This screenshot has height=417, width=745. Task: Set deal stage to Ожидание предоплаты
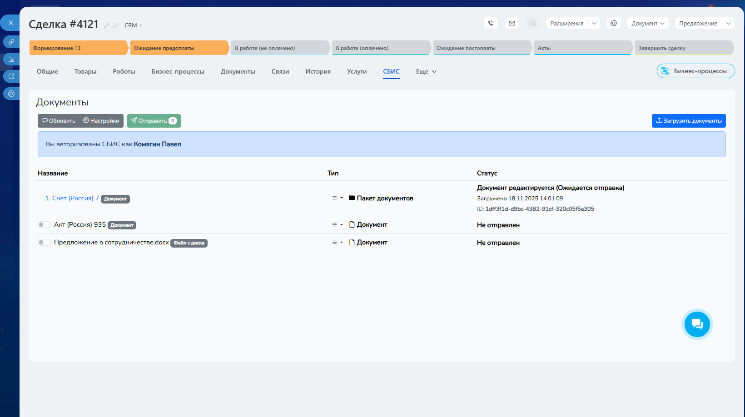coord(179,48)
